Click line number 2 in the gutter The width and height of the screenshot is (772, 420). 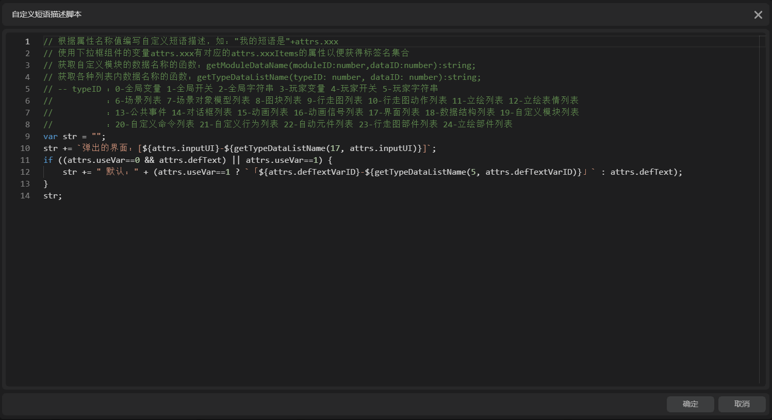tap(27, 53)
